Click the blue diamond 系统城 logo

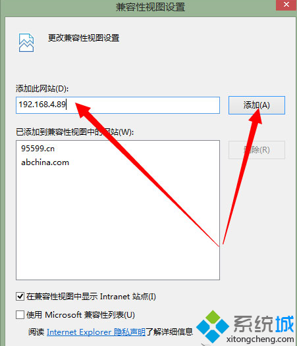click(x=213, y=326)
